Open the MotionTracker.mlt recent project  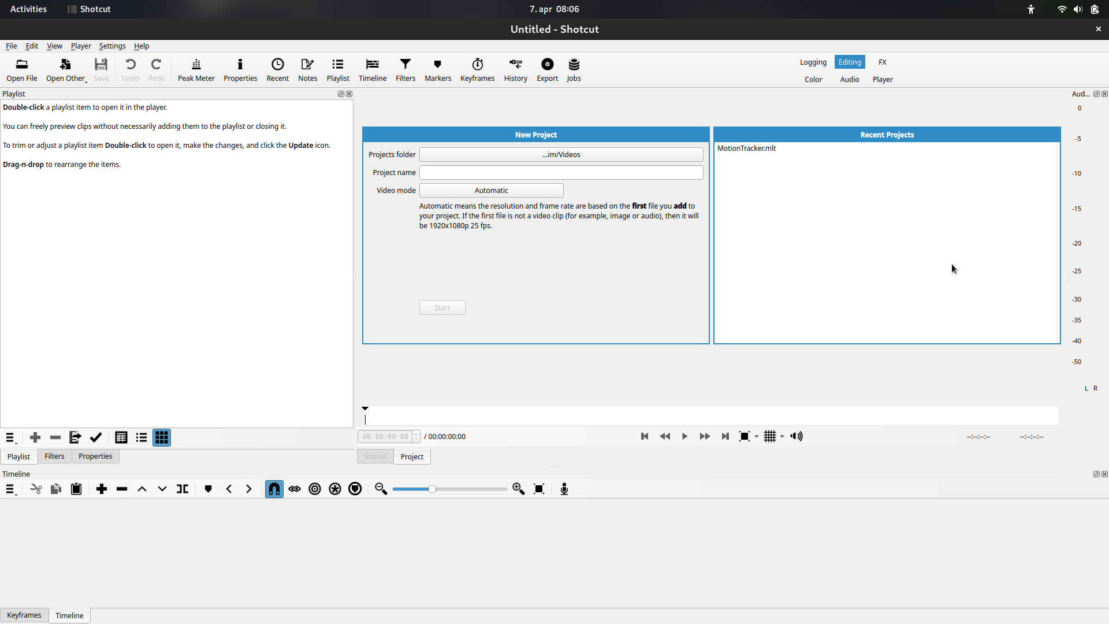(746, 148)
